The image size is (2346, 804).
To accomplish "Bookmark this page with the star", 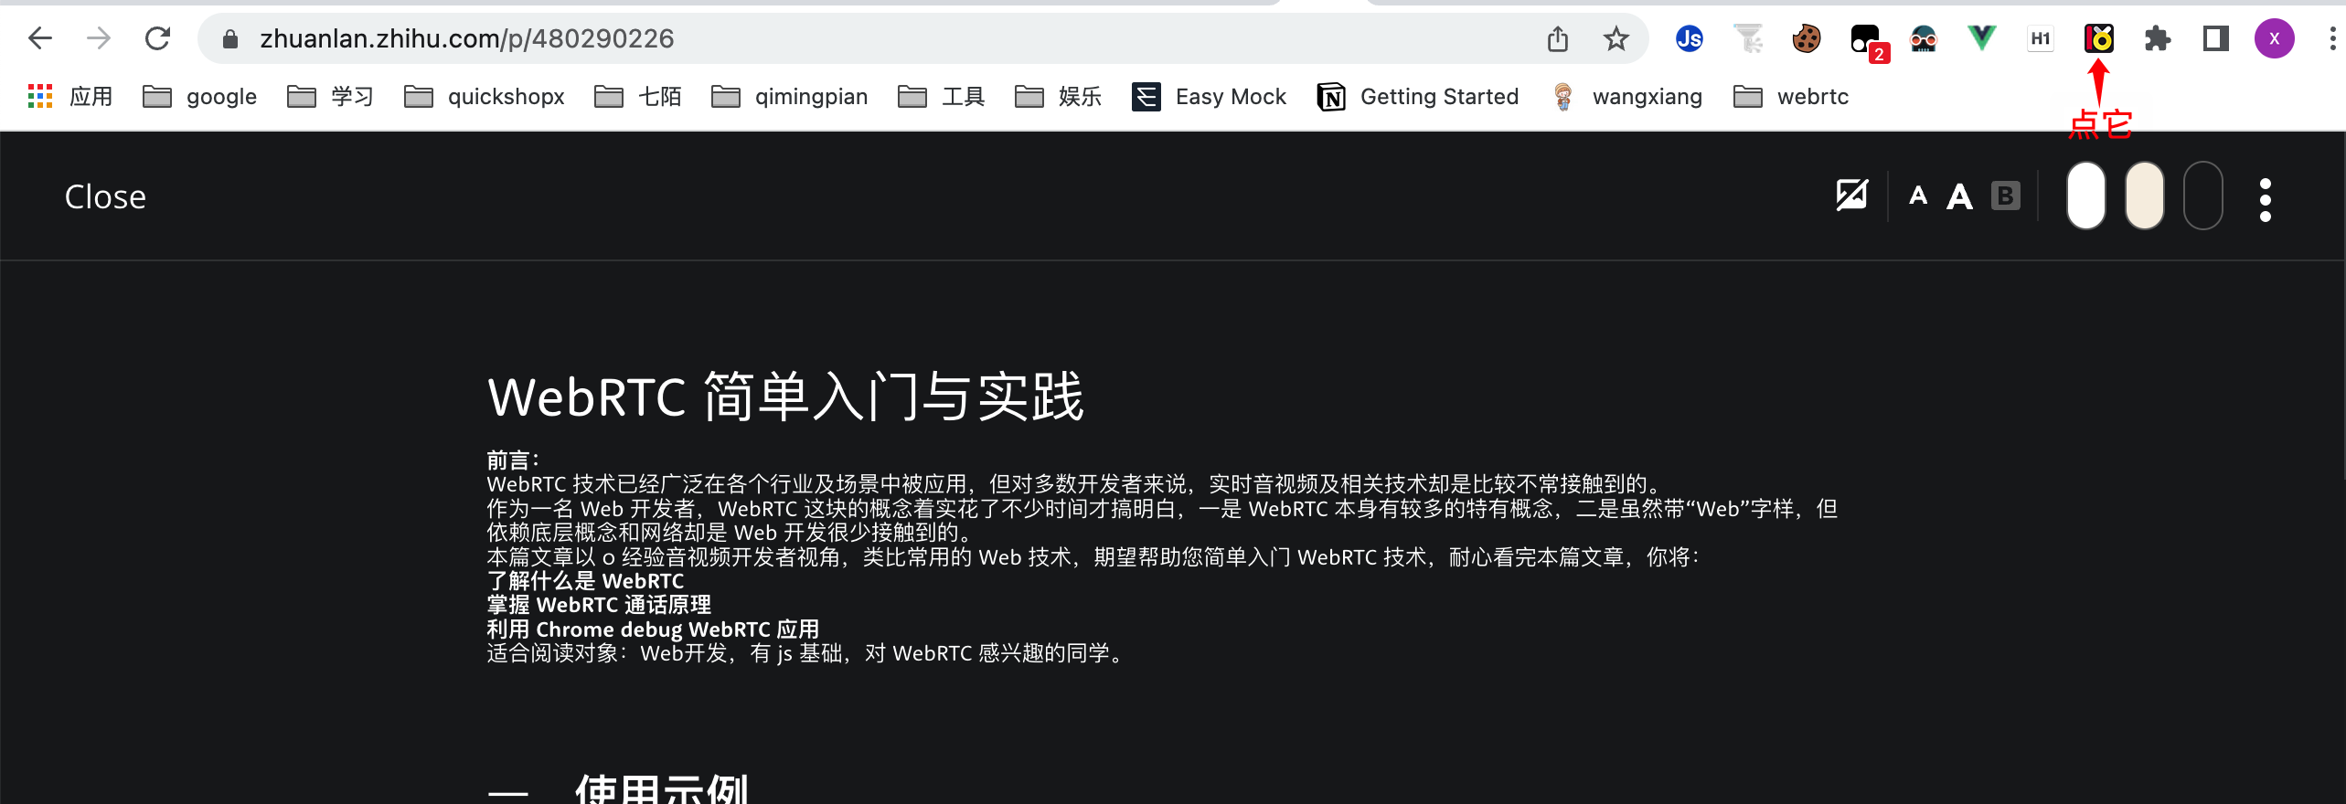I will pos(1616,38).
